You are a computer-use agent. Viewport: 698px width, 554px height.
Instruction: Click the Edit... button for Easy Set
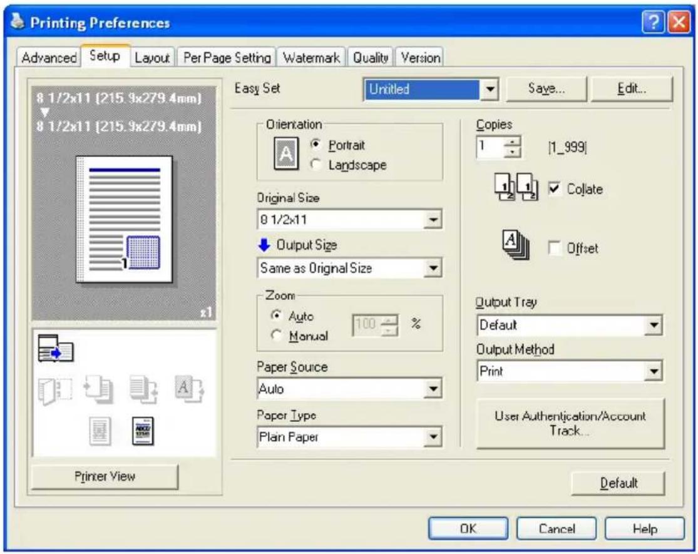click(x=631, y=89)
